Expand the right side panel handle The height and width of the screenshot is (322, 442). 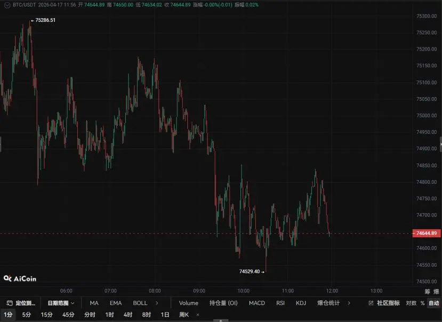coord(441,144)
